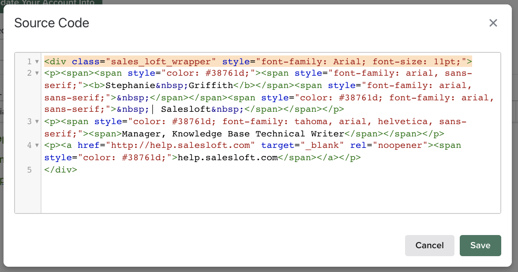
Task: Click the Source Code dialog title
Action: pyautogui.click(x=51, y=23)
